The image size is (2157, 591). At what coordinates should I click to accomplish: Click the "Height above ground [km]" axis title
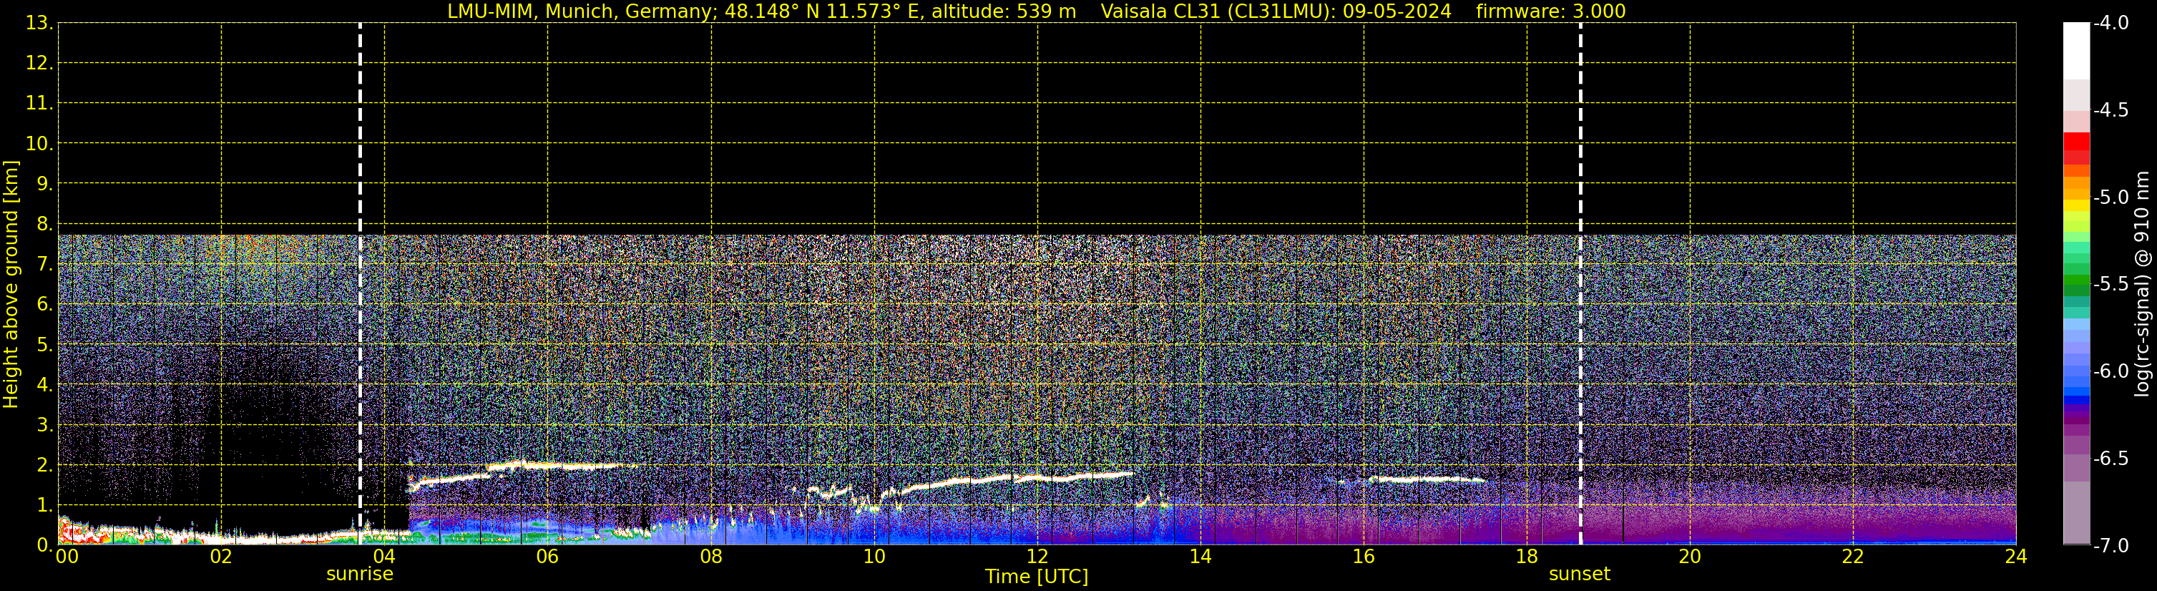tap(11, 285)
